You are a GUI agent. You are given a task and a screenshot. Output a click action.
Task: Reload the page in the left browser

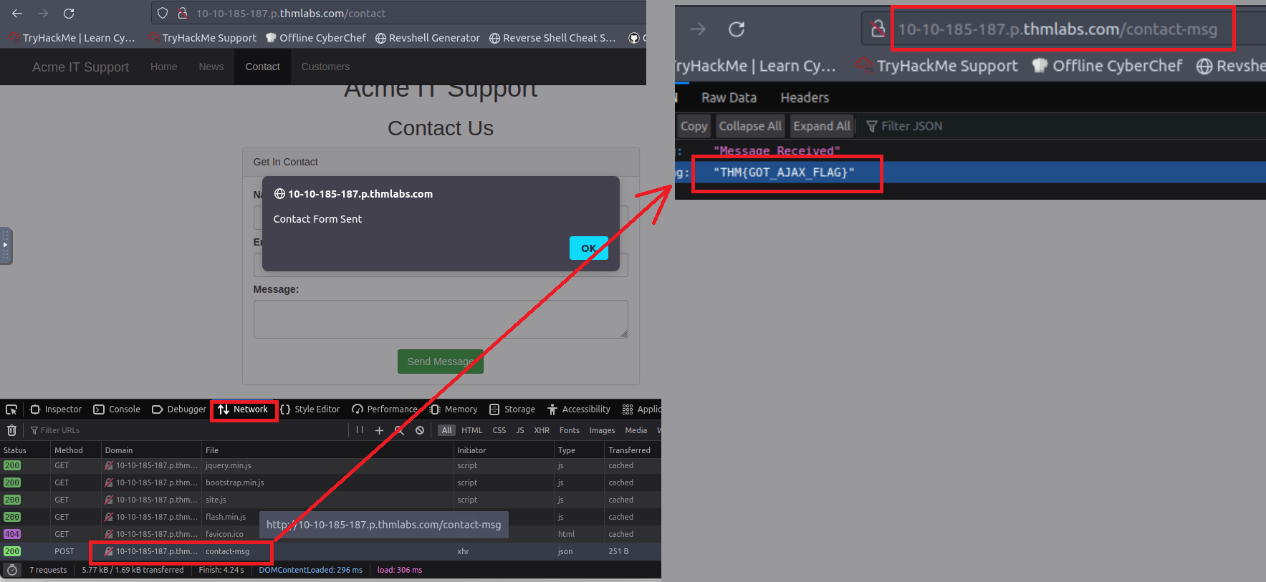[69, 14]
